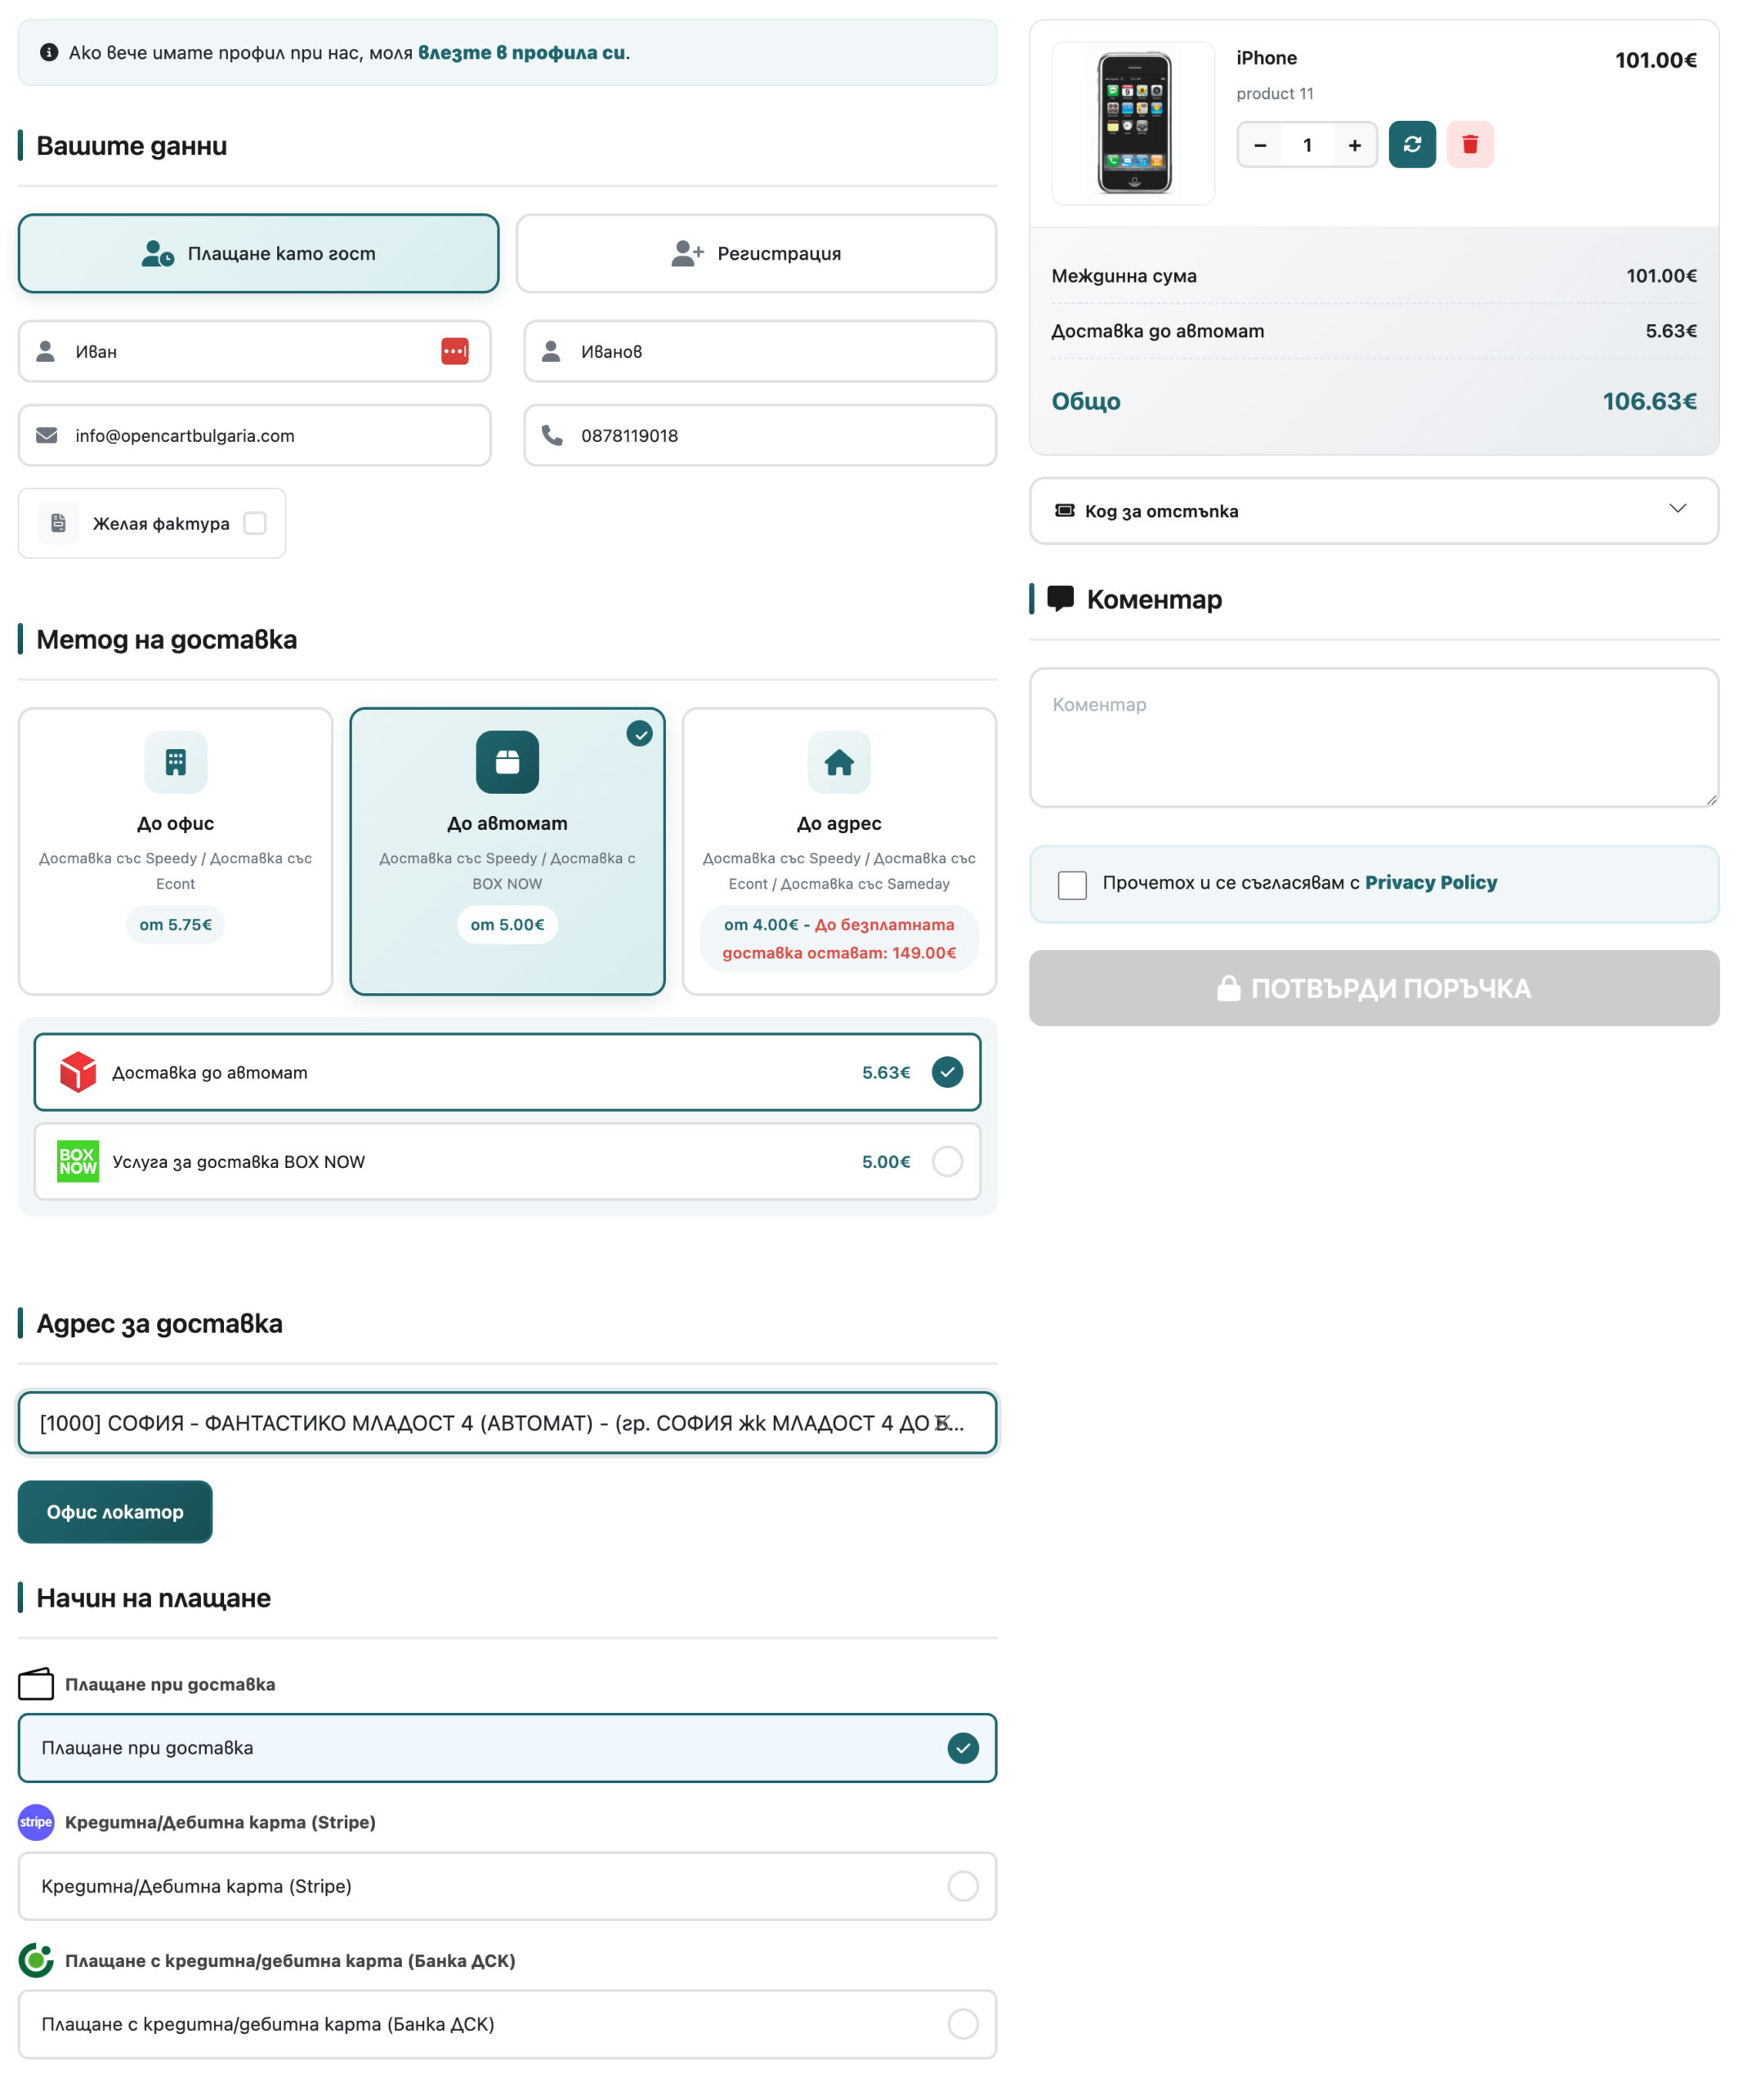The image size is (1743, 2091).
Task: Click the refresh quantity icon for iPhone
Action: (x=1412, y=145)
